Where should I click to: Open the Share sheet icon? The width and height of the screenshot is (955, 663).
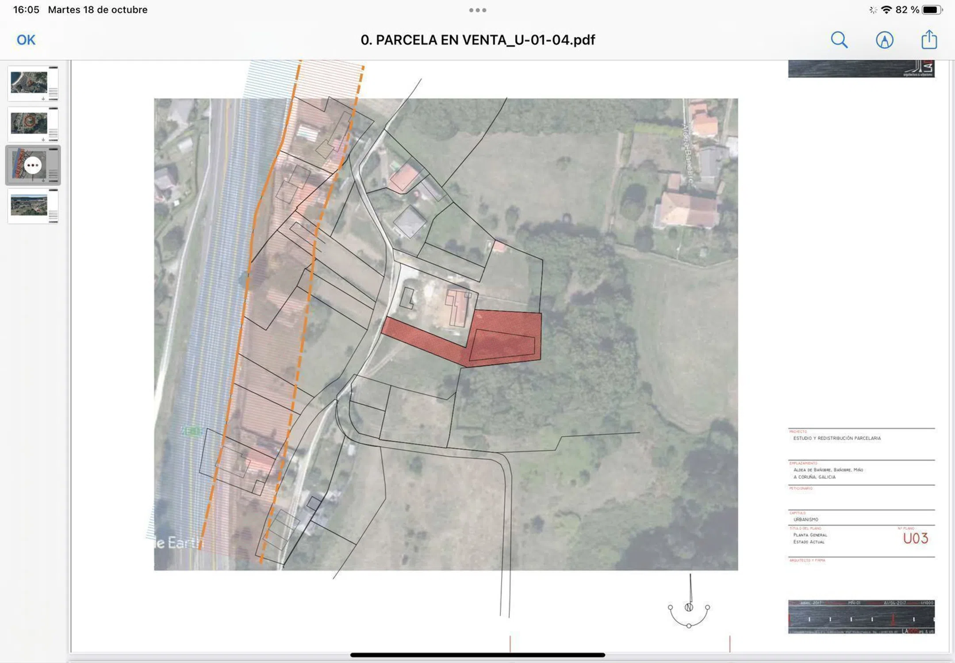[929, 40]
